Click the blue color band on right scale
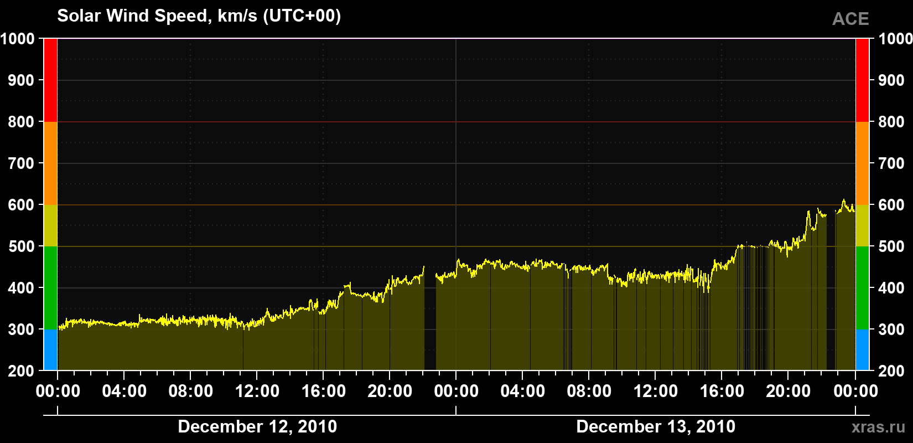This screenshot has height=443, width=913. point(862,350)
